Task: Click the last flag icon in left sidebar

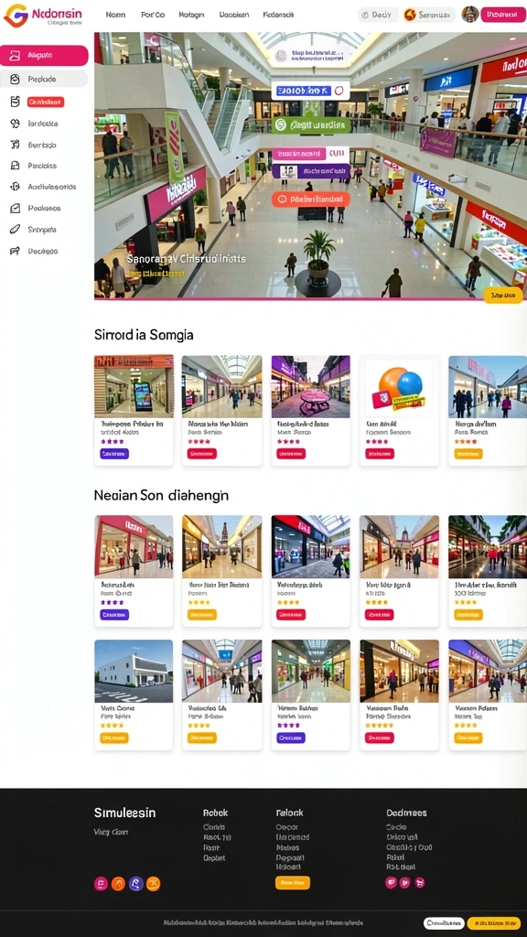Action: click(x=15, y=251)
